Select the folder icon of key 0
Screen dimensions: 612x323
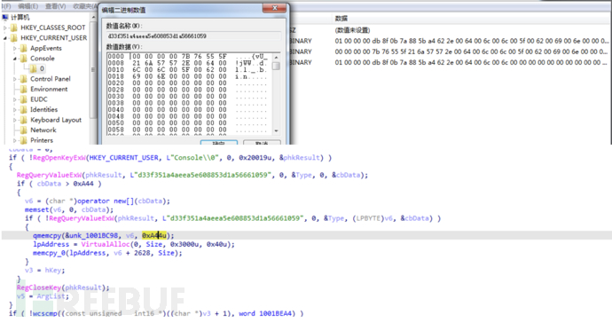pyautogui.click(x=33, y=68)
